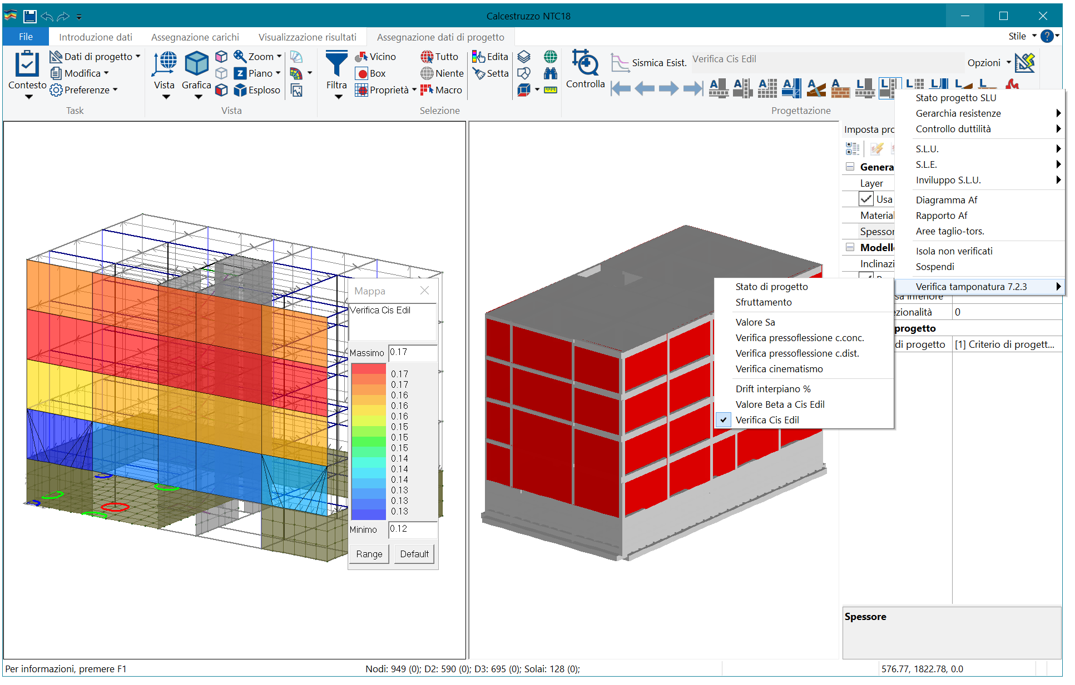Click the Range button in Mappa
Viewport: 1075px width, 685px height.
[x=369, y=554]
